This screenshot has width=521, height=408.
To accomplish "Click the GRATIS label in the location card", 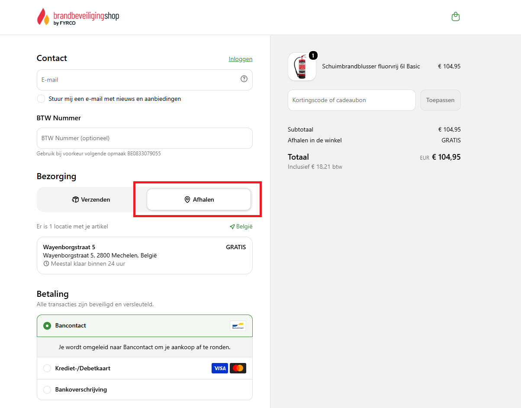I will coord(236,247).
